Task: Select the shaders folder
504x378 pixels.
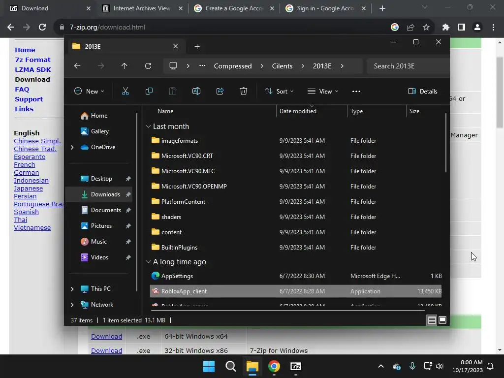Action: (296, 217)
